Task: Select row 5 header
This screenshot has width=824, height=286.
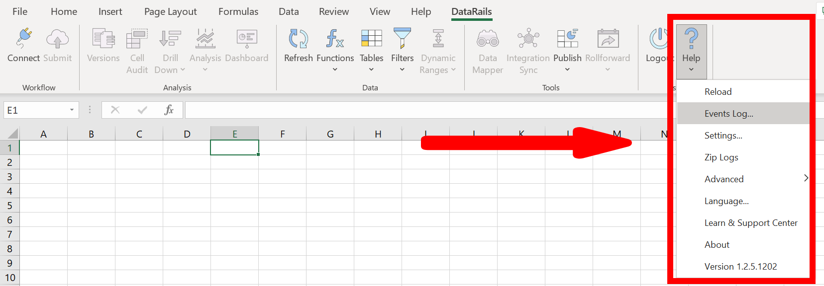Action: [9, 206]
